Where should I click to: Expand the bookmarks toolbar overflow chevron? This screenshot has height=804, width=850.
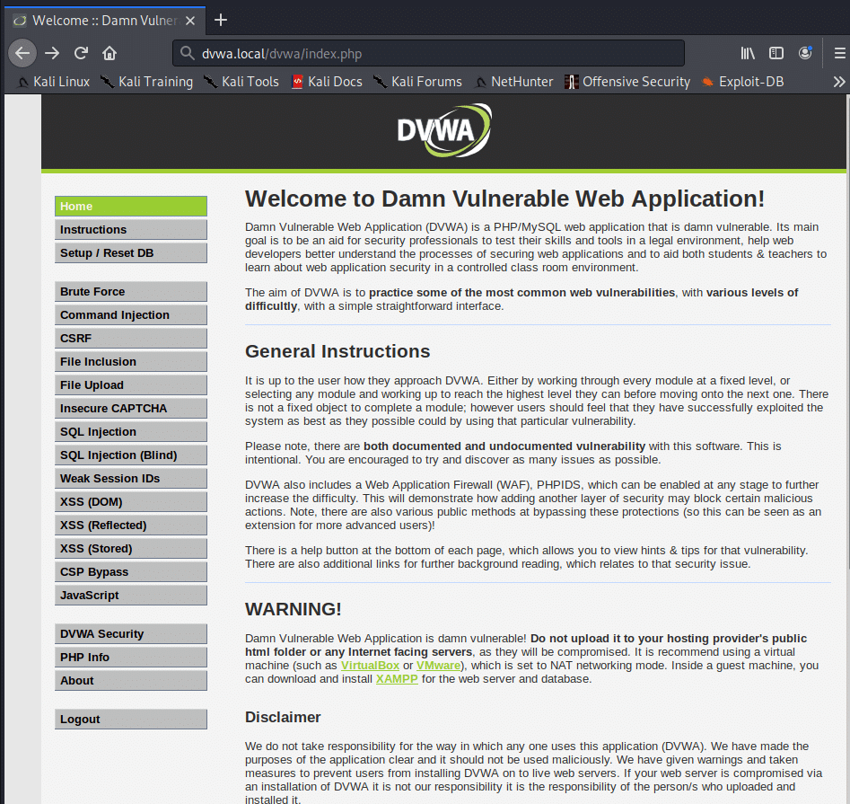(x=838, y=82)
